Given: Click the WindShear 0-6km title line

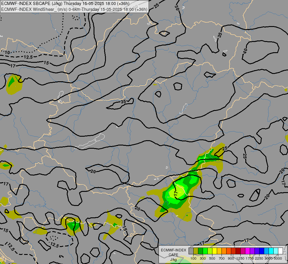Looking at the screenshot, I should [74, 9].
